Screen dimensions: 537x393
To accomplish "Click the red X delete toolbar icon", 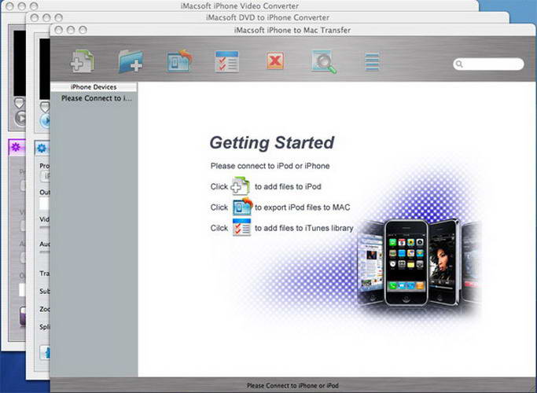I will (275, 61).
